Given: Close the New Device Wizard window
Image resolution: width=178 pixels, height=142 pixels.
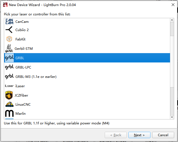Looking at the screenshot, I should pyautogui.click(x=173, y=5).
